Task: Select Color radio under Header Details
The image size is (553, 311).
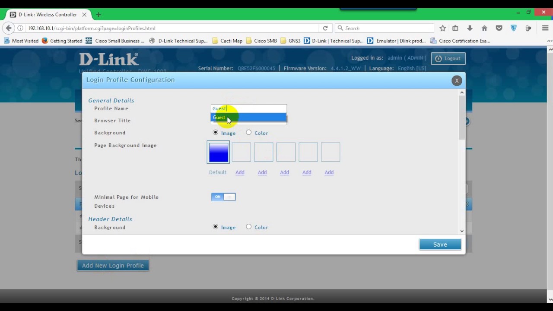Action: point(249,227)
